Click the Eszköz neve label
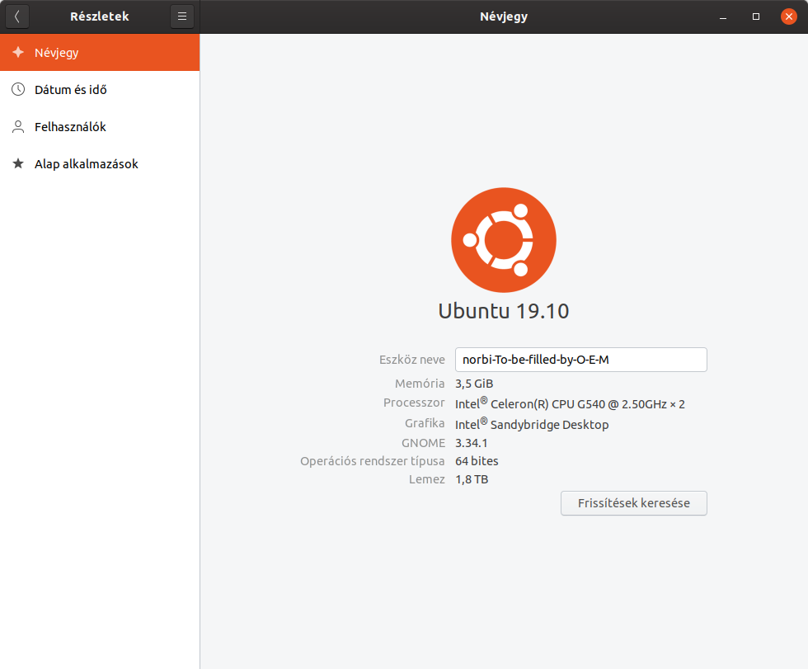The width and height of the screenshot is (808, 669). tap(411, 359)
